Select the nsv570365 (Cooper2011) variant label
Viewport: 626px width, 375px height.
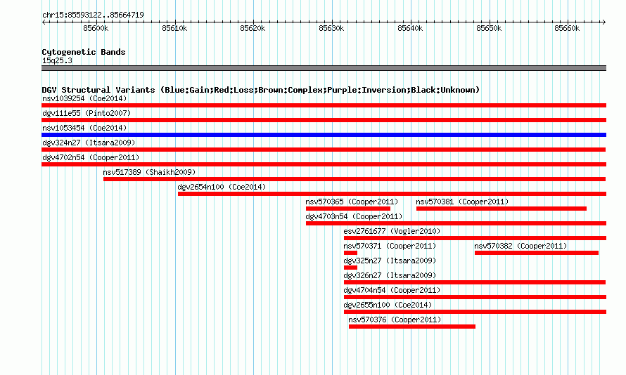click(x=352, y=202)
